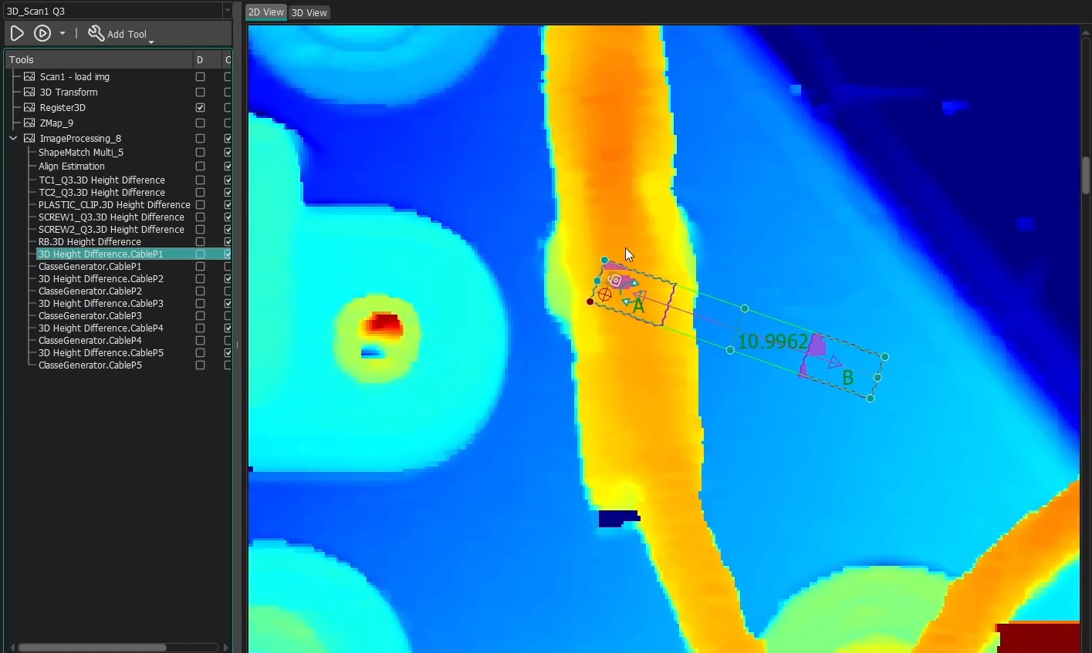
Task: Click the circled play run icon
Action: coord(42,33)
